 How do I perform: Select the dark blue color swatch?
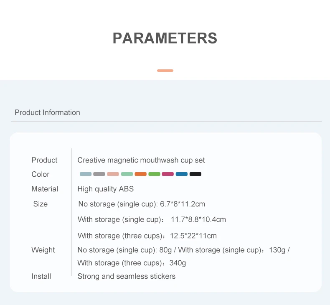[x=182, y=174]
